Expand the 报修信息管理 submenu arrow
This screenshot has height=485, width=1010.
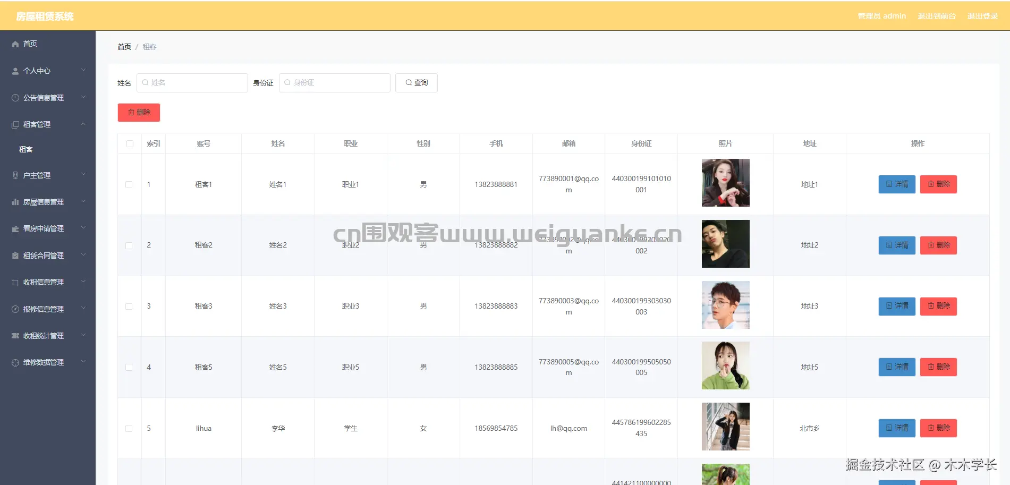(83, 309)
